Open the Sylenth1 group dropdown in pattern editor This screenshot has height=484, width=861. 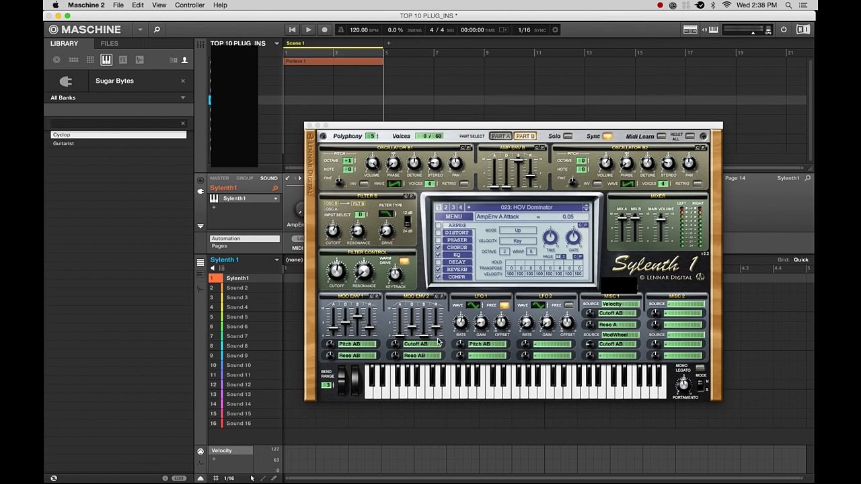[276, 260]
